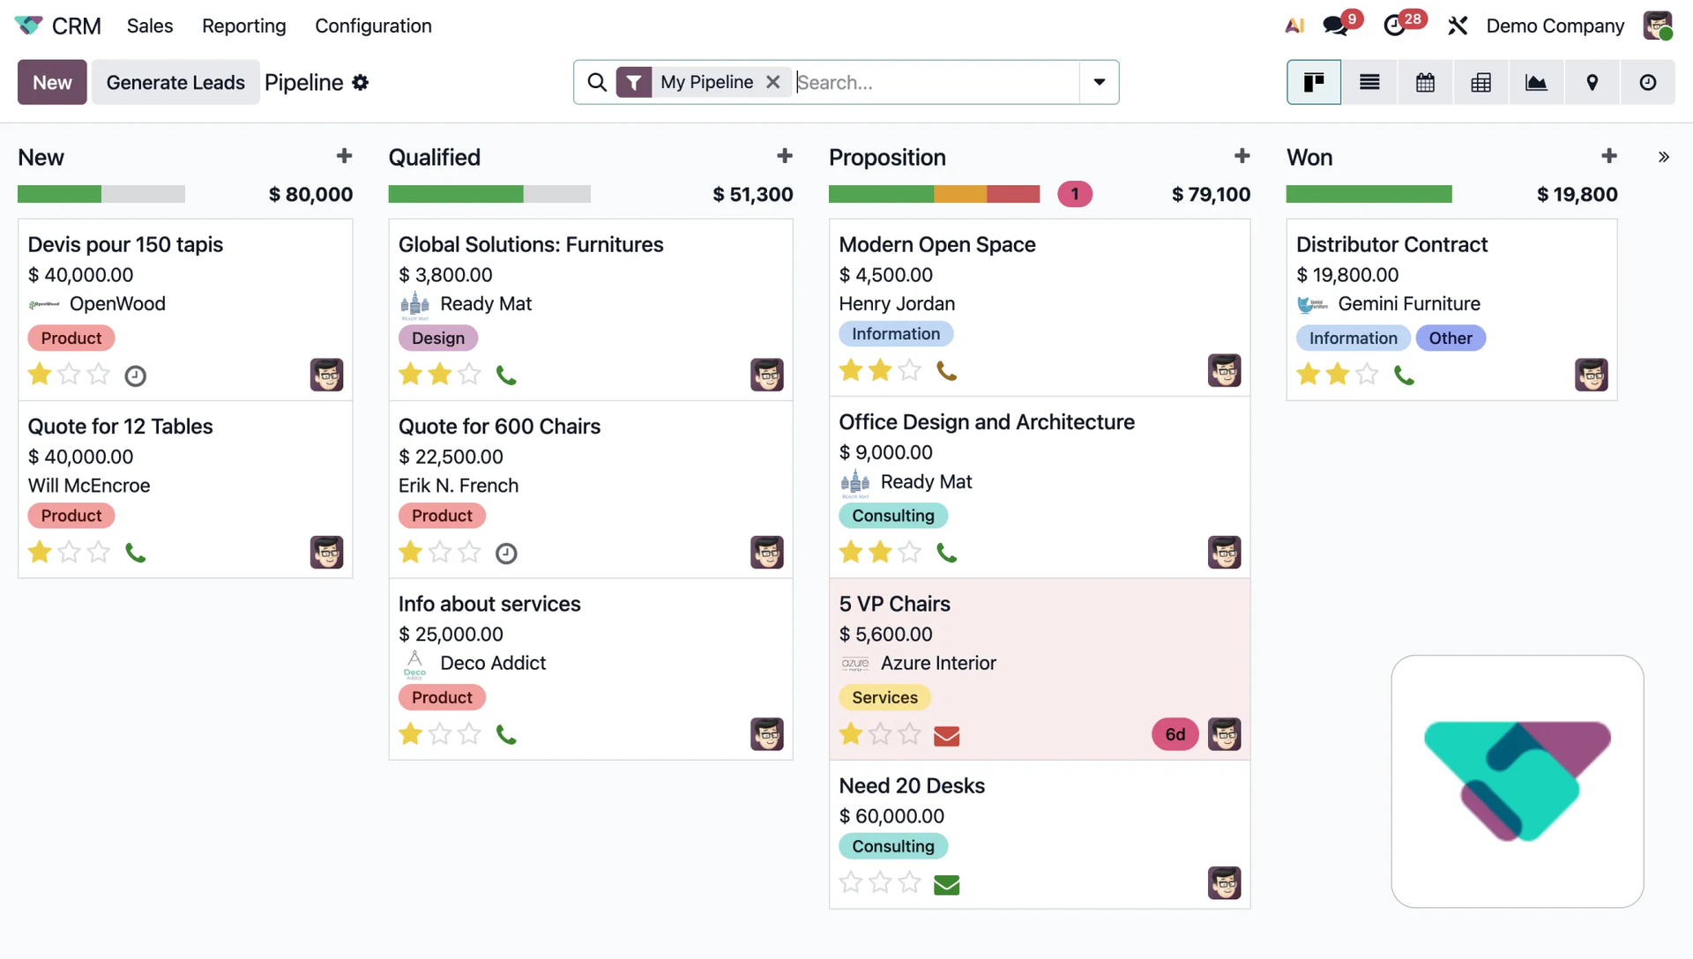1693x959 pixels.
Task: Click the Proposition counter badge 1
Action: pyautogui.click(x=1075, y=194)
